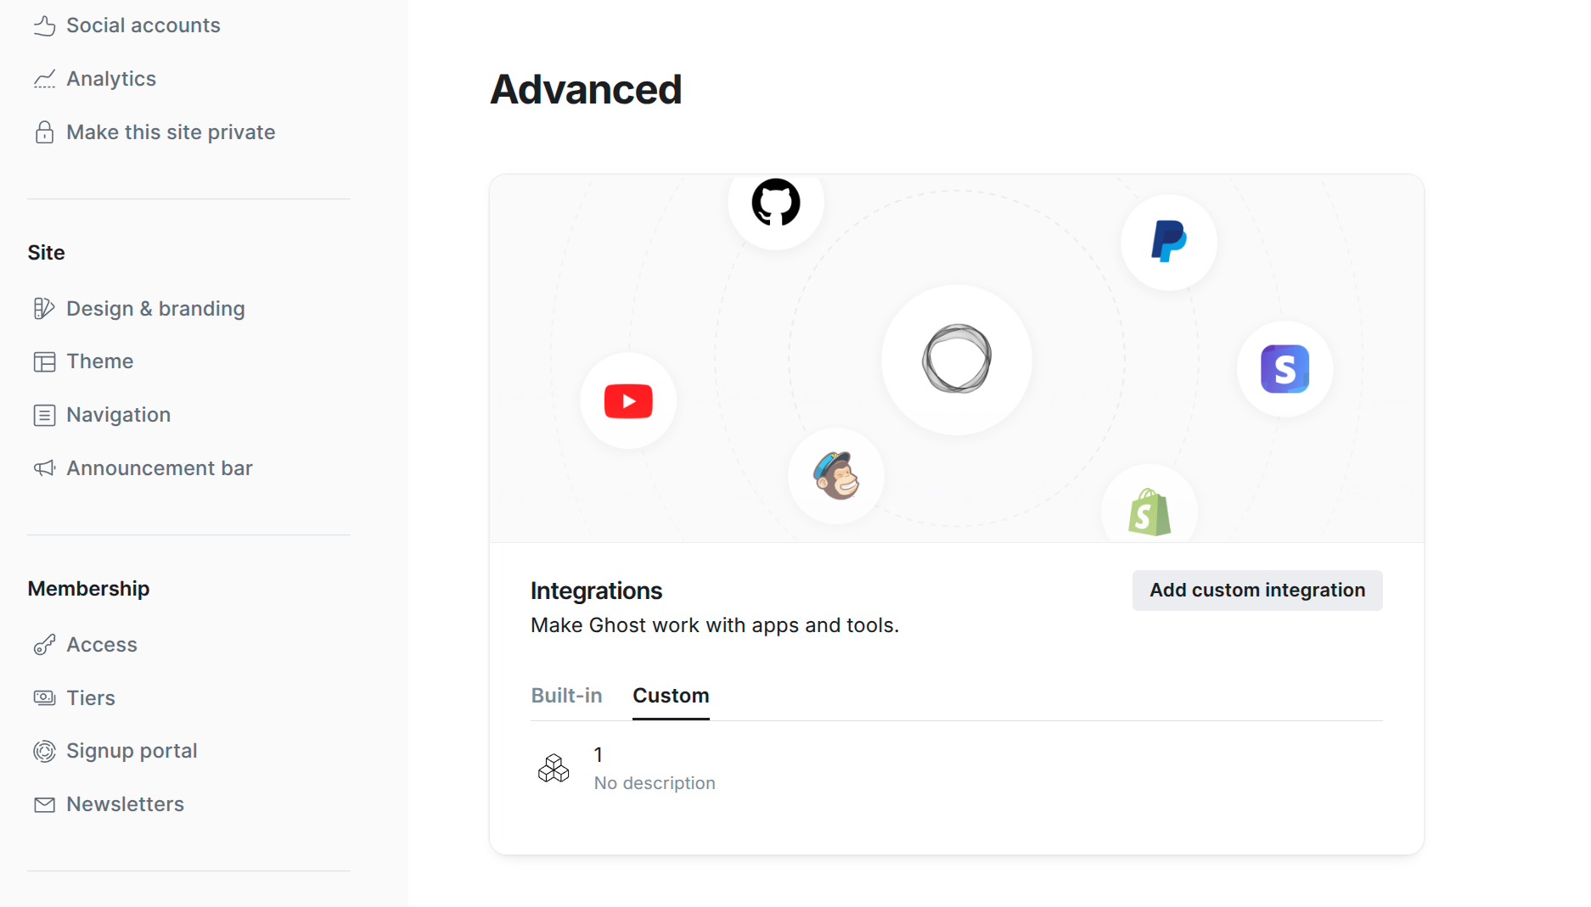Select the Newsletters envelope icon

click(45, 804)
